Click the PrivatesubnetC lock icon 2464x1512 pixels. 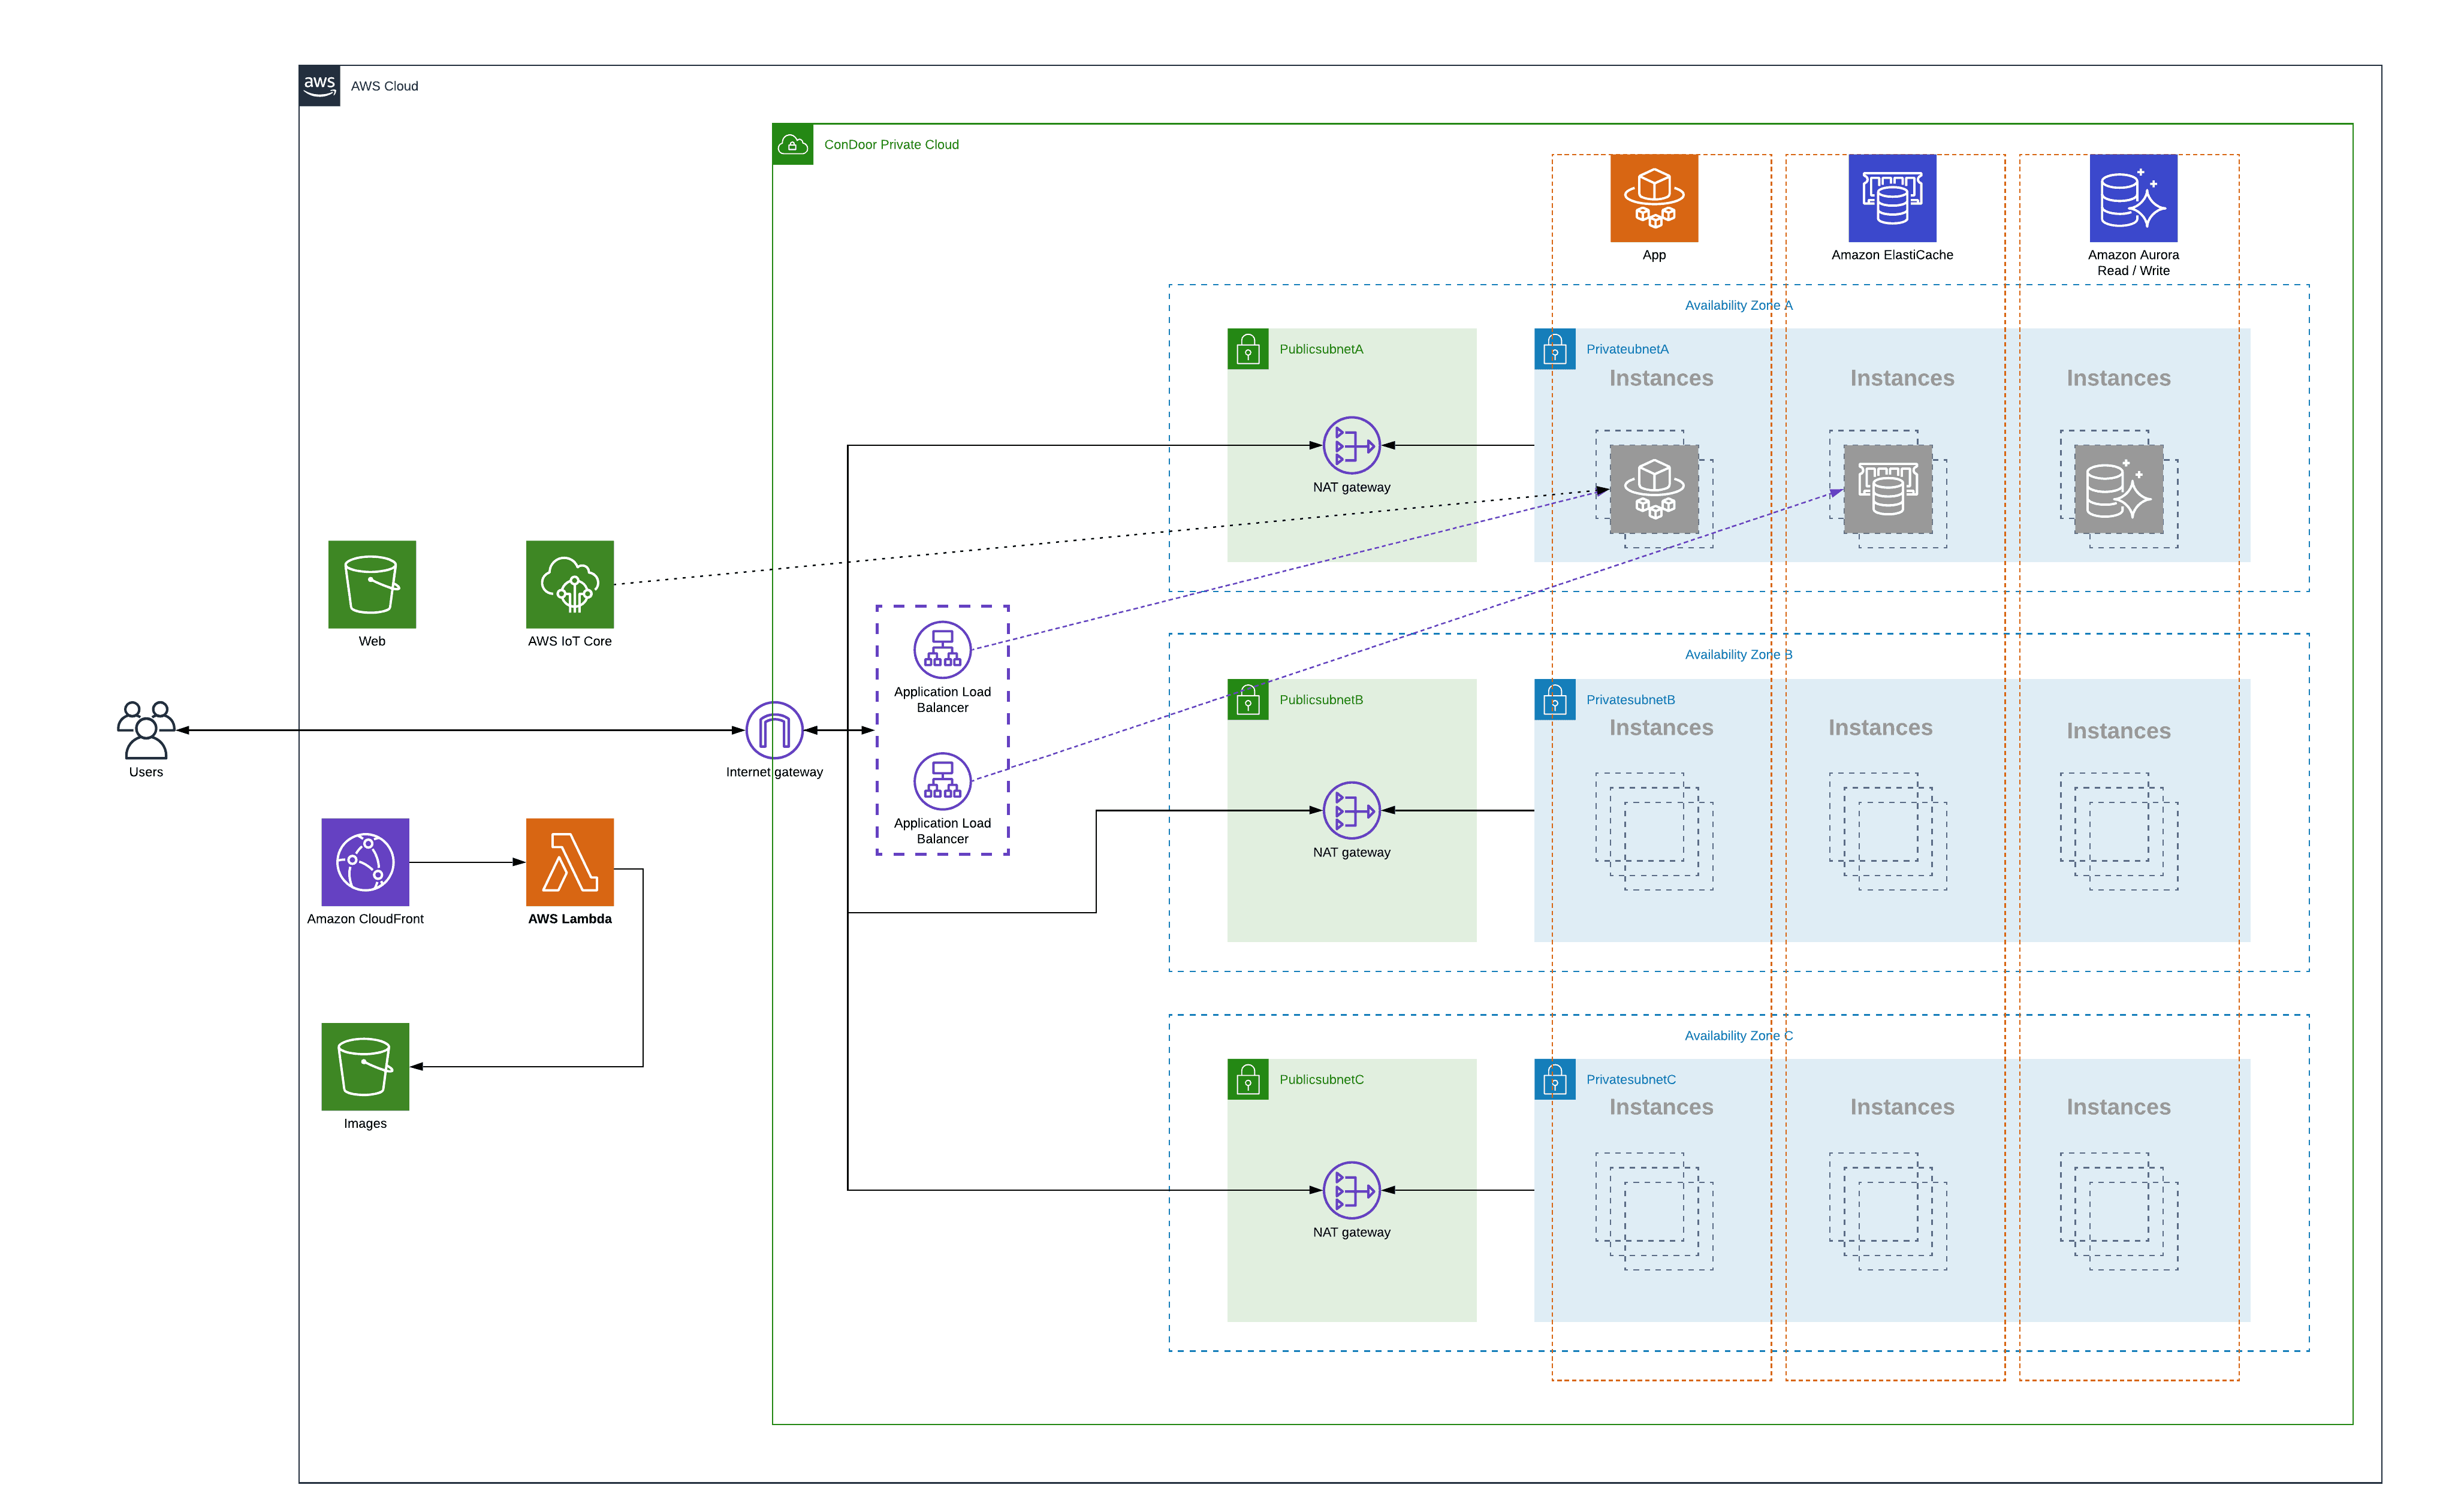tap(1555, 1079)
